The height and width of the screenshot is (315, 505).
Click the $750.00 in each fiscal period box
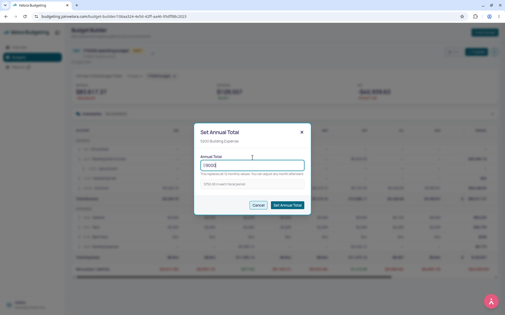point(252,184)
